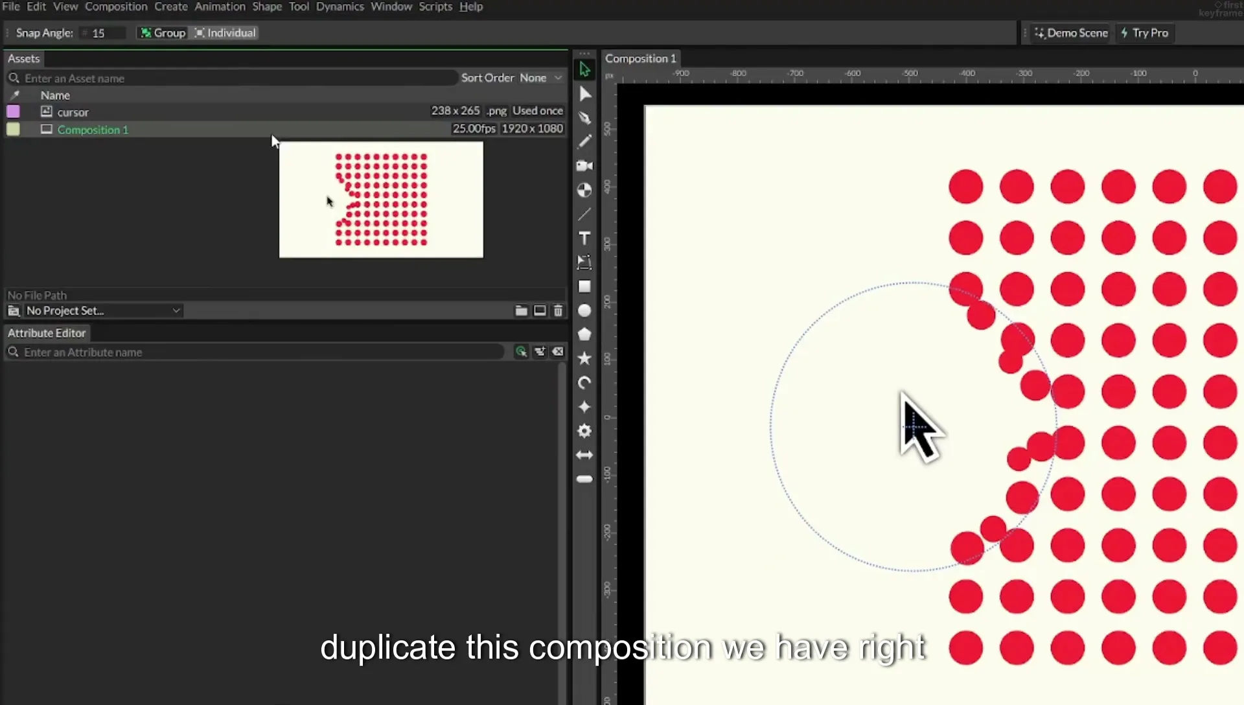This screenshot has height=705, width=1244.
Task: Open the Dynamics menu
Action: 340,6
